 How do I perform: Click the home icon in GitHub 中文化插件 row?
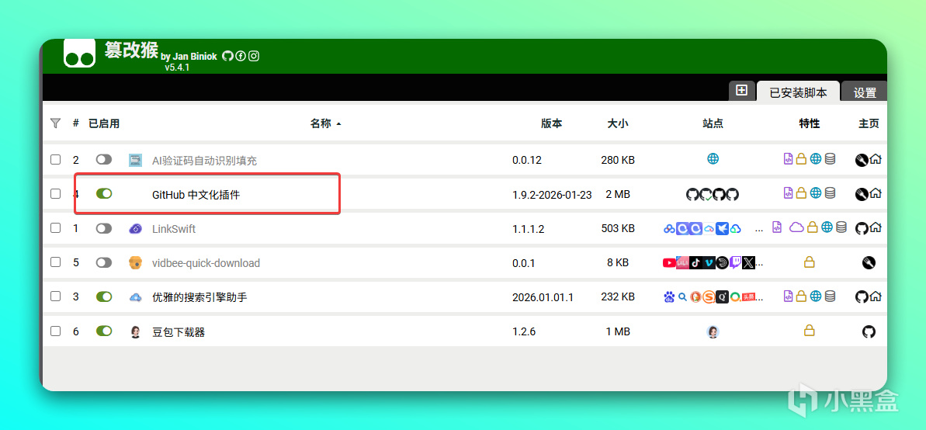(x=876, y=193)
